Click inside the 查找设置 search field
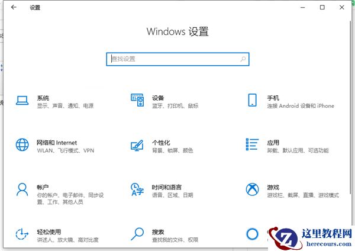Image resolution: width=355 pixels, height=251 pixels. [x=177, y=59]
